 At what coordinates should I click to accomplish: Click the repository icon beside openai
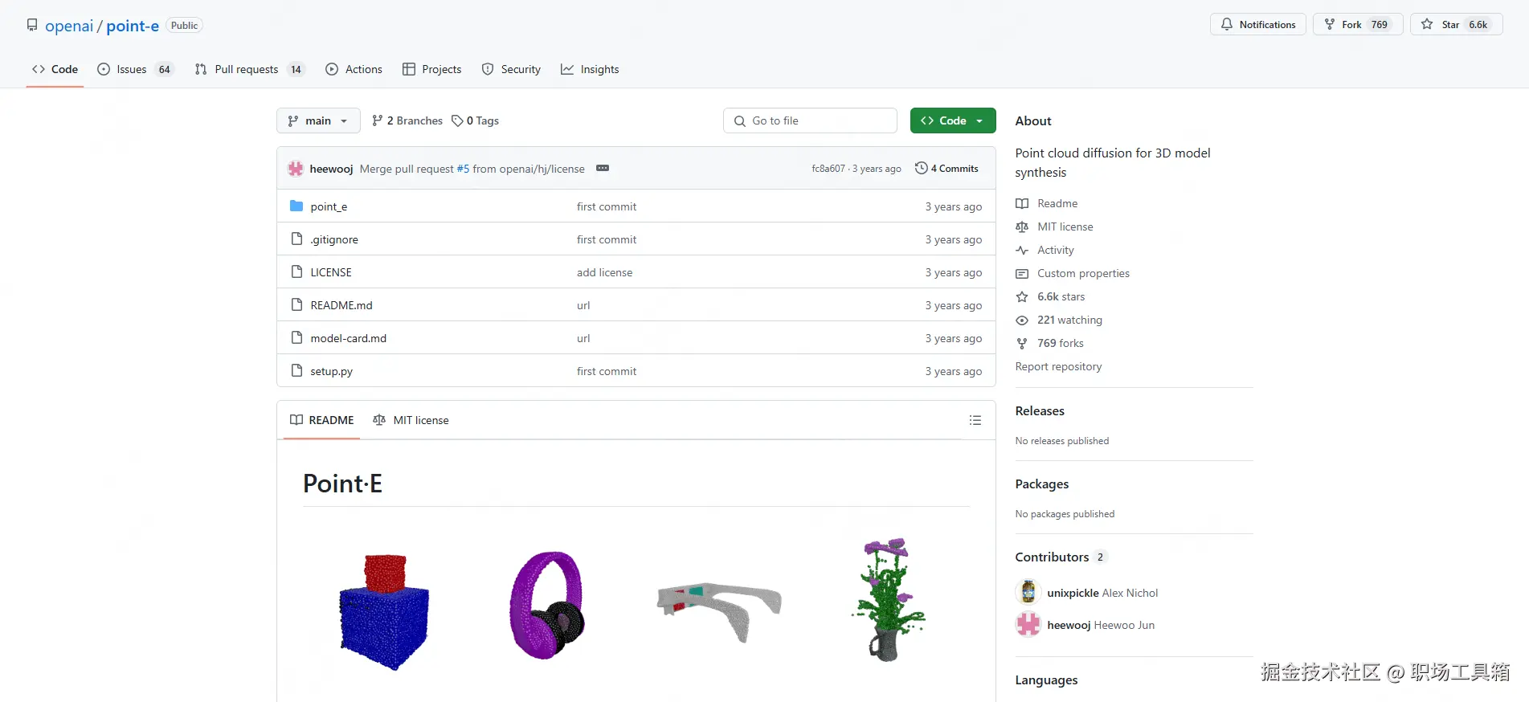(32, 26)
